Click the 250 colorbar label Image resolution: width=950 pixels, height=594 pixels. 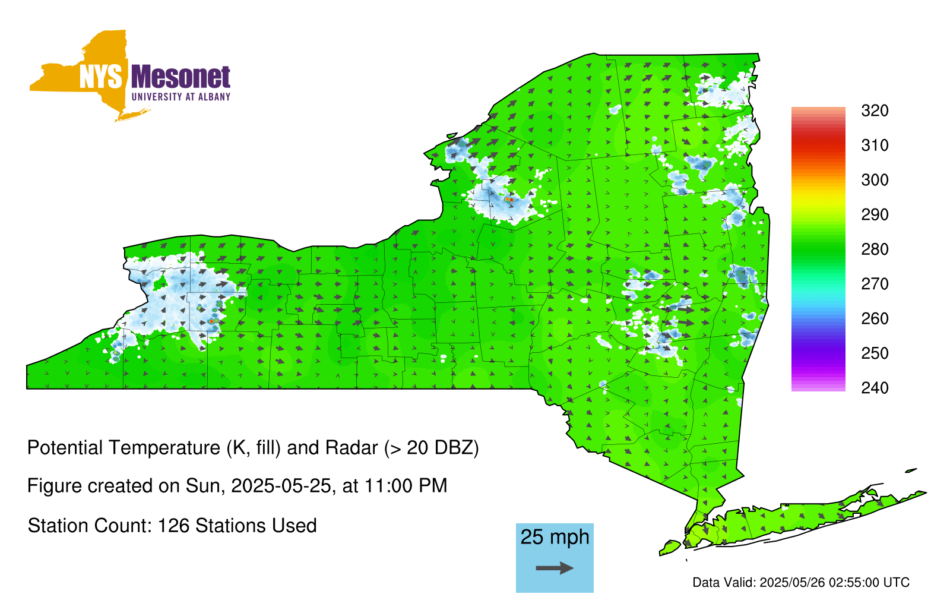tap(875, 353)
